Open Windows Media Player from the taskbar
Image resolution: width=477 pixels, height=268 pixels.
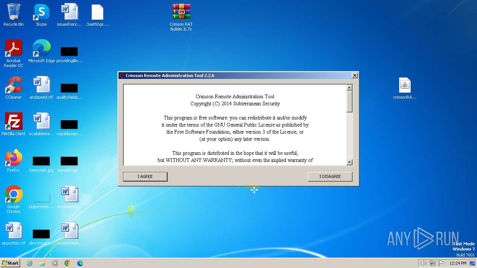click(x=55, y=263)
